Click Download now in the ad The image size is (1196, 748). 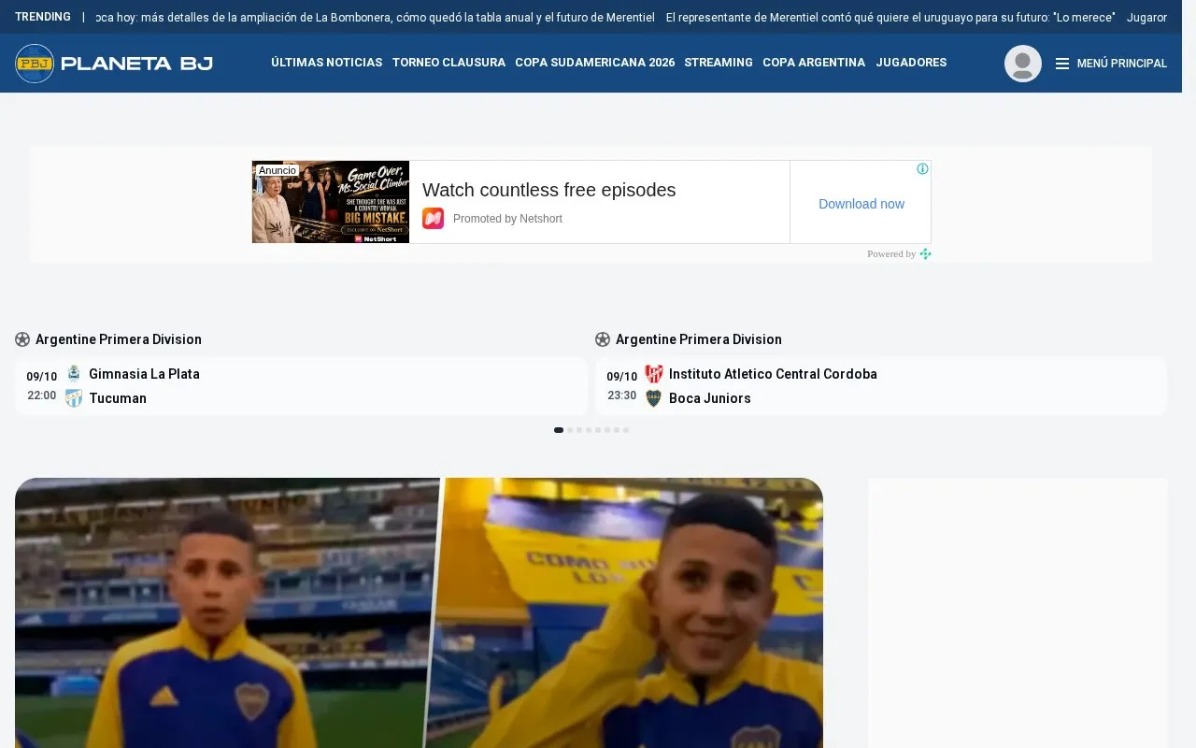(x=861, y=204)
